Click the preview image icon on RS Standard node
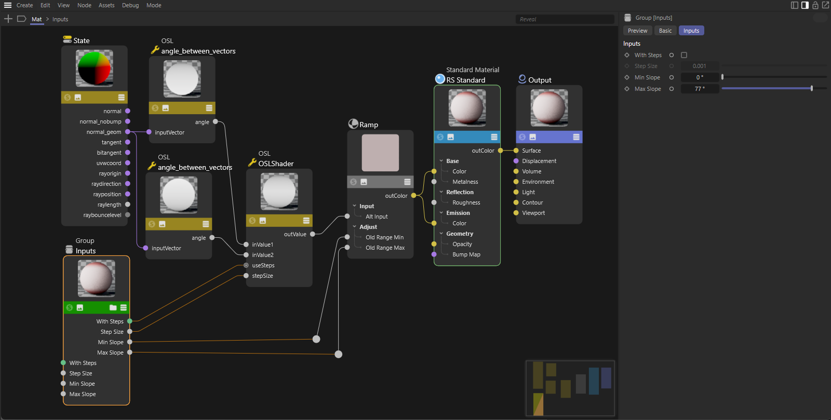The height and width of the screenshot is (420, 831). [x=451, y=137]
